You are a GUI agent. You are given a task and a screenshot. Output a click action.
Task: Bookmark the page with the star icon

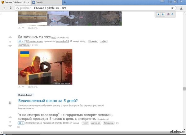click(172, 8)
